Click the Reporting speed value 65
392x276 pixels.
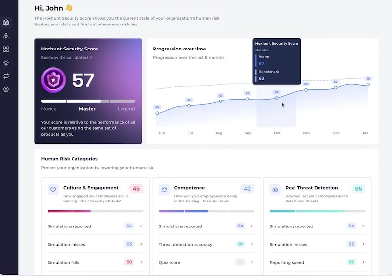point(351,262)
